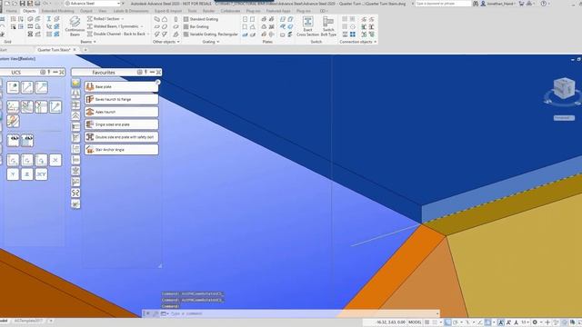Select the Favourites star category icon

pyautogui.click(x=75, y=83)
